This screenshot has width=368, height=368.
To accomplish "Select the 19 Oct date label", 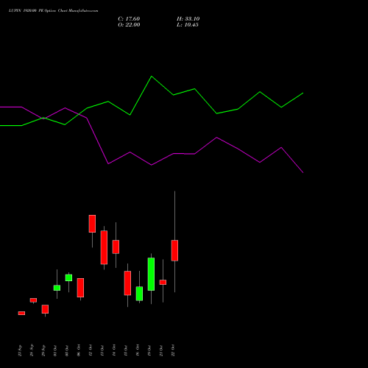I will [149, 350].
